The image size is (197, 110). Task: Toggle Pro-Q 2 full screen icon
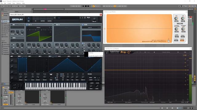point(190,52)
